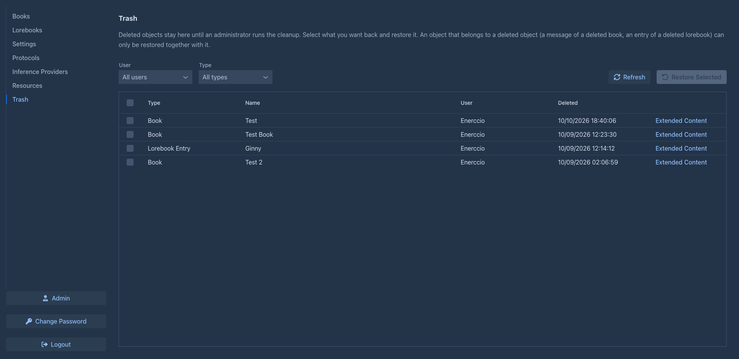Click the name cell "Test 2"

(x=254, y=162)
